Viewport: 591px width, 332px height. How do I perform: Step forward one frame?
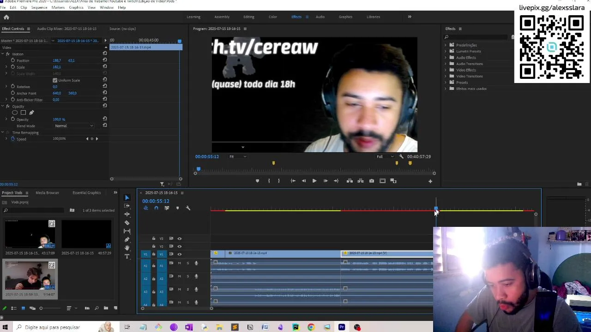(326, 181)
